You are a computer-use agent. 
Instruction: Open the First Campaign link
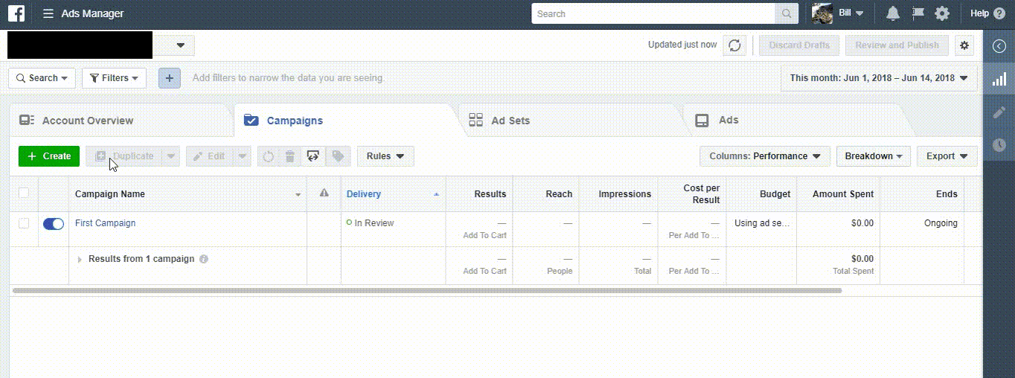(x=105, y=223)
